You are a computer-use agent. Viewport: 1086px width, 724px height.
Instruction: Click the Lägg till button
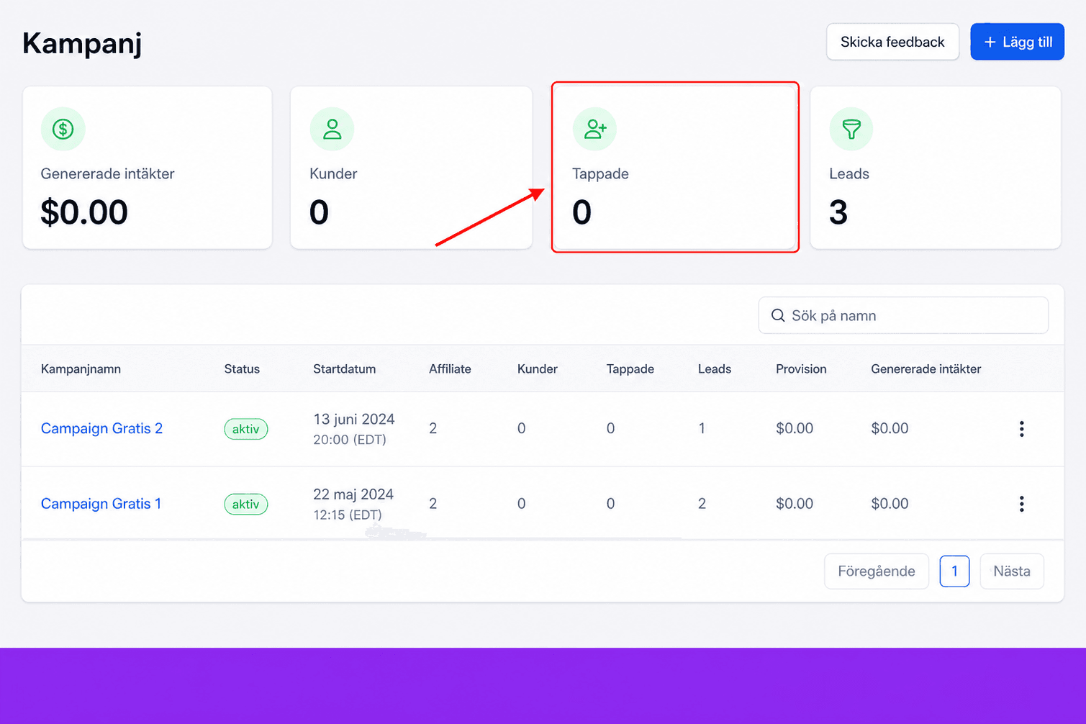click(x=1017, y=42)
